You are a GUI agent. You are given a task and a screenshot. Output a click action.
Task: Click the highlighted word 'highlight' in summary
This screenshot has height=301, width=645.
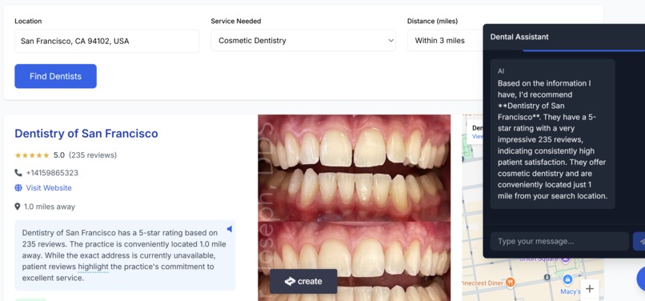click(x=93, y=267)
